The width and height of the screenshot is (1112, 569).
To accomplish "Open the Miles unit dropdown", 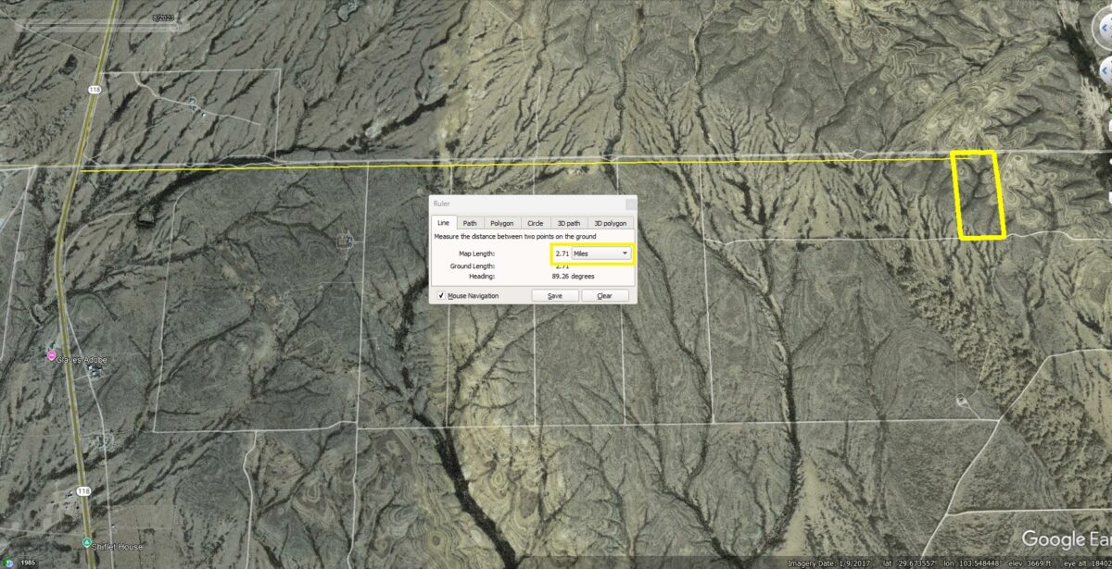I will pos(600,253).
